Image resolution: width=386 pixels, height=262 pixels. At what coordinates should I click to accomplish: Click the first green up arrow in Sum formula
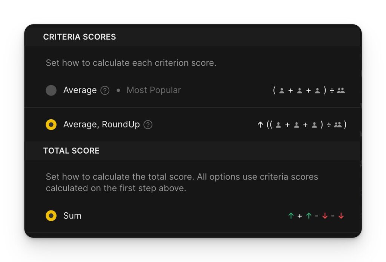point(291,216)
